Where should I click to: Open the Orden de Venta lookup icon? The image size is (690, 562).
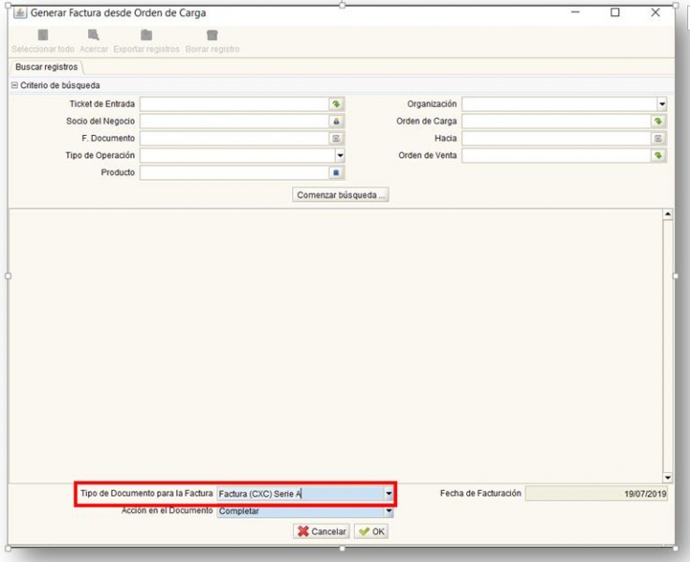pyautogui.click(x=658, y=155)
